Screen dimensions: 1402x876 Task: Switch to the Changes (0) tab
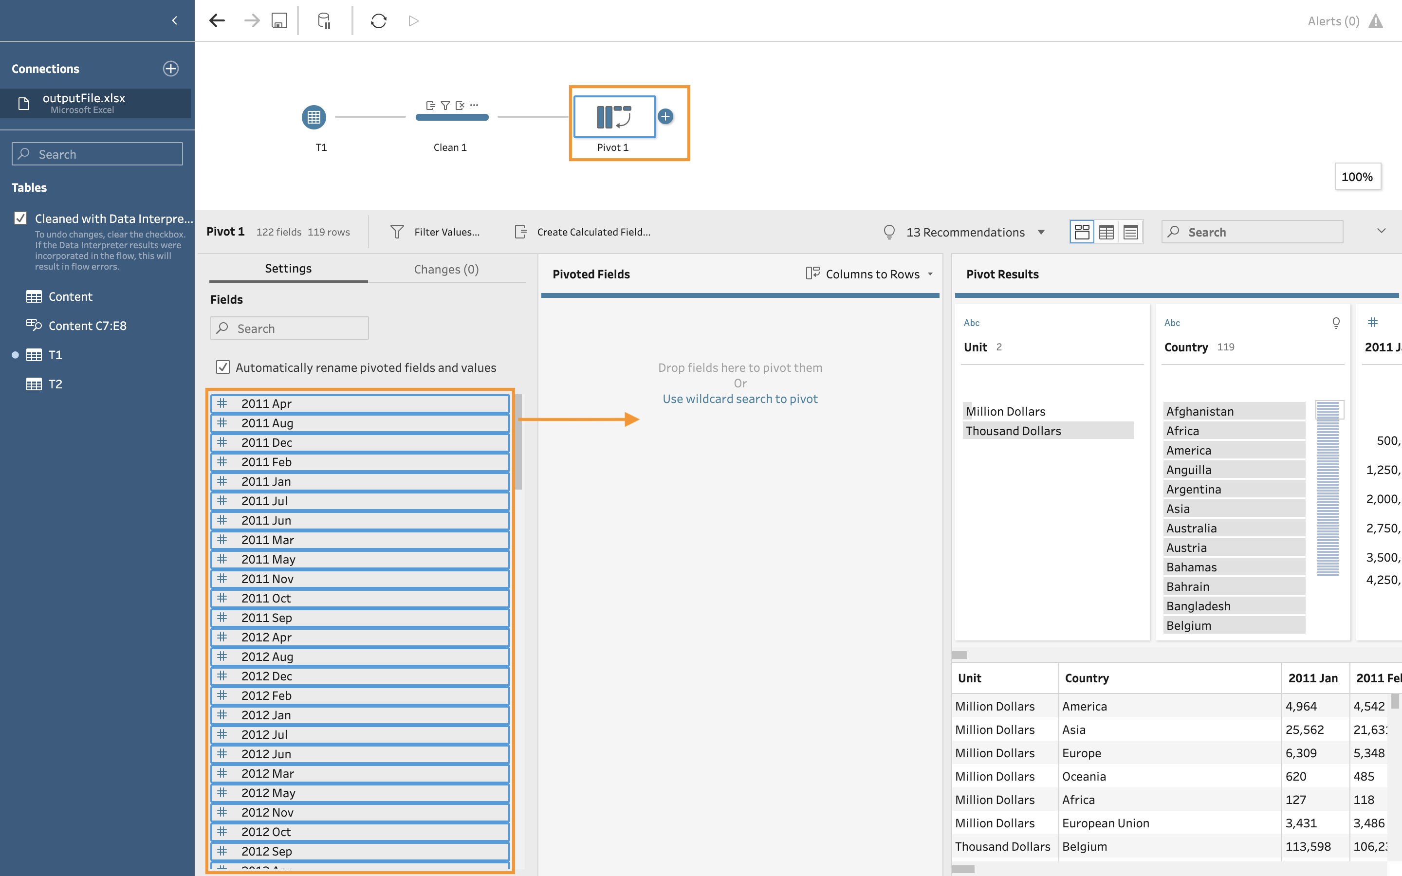point(446,269)
